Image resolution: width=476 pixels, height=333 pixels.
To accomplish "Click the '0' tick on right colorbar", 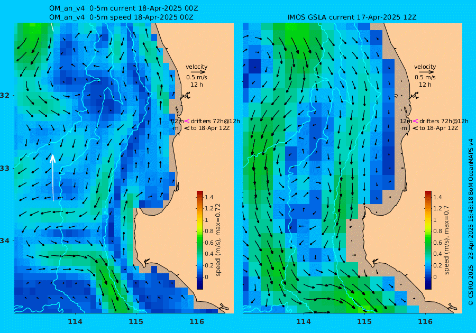I will tap(435, 277).
